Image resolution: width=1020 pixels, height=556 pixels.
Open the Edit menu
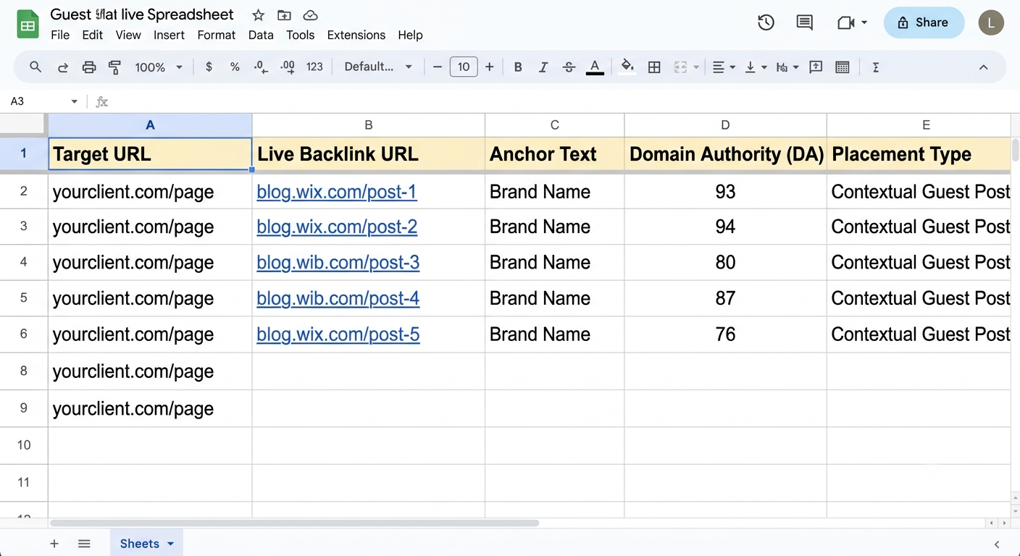(x=92, y=35)
